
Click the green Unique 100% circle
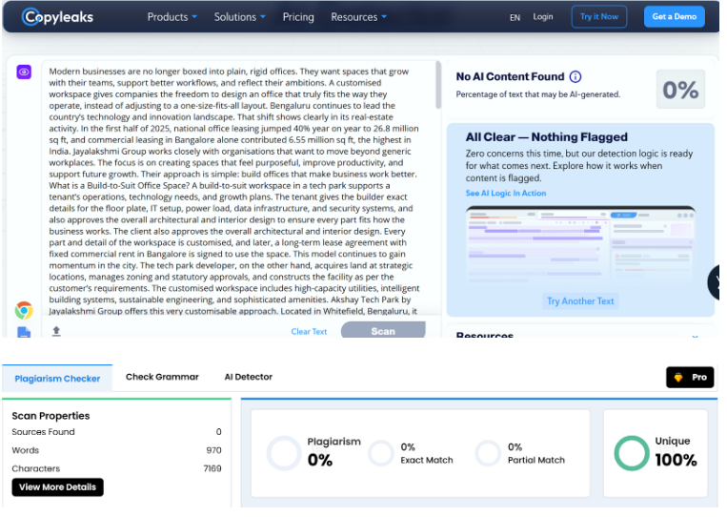[x=631, y=453]
